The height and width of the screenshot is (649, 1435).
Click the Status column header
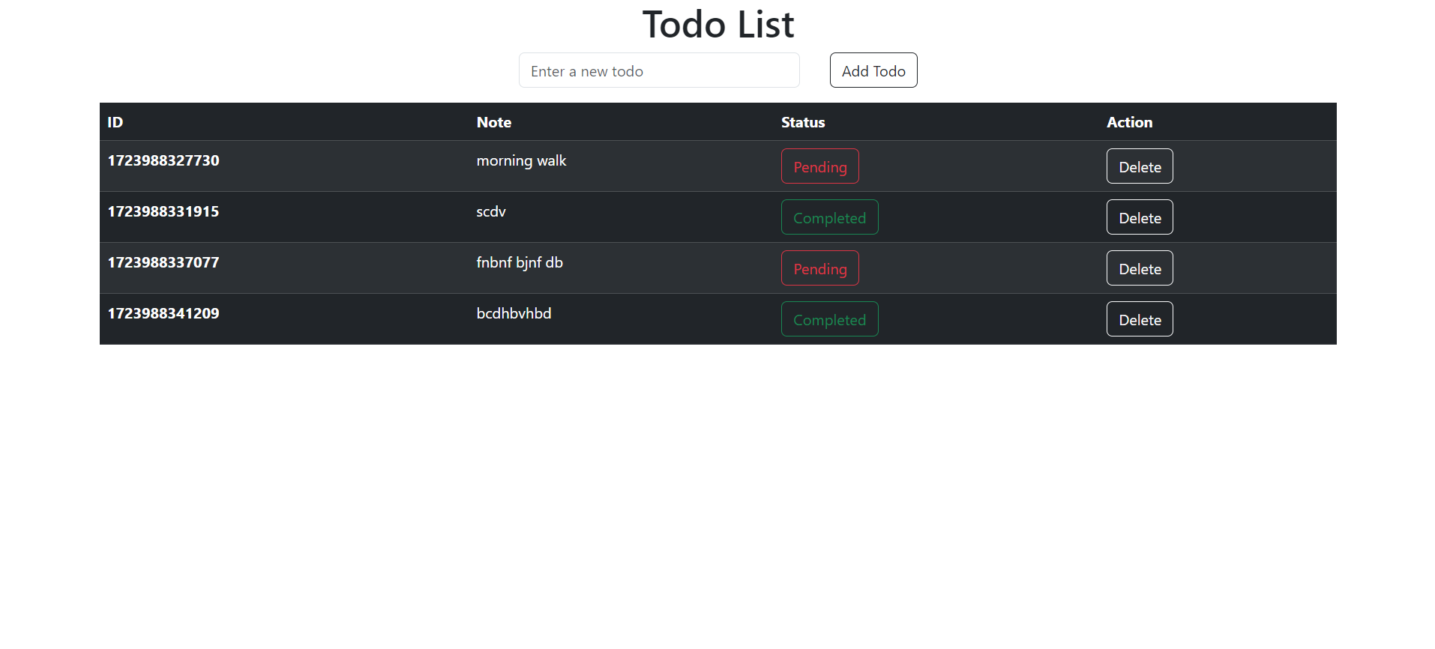[x=803, y=122]
